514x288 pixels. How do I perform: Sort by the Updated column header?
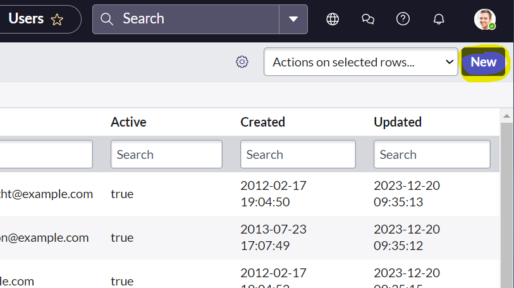point(398,122)
